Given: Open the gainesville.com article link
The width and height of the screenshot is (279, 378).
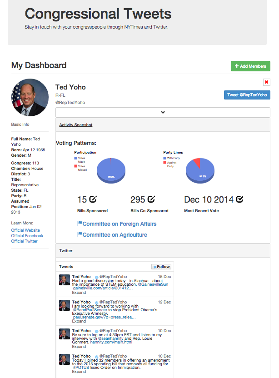Looking at the screenshot, I should tap(103, 288).
